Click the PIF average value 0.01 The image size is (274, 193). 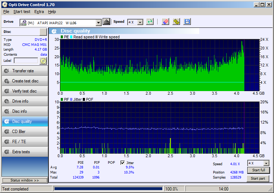(96, 167)
